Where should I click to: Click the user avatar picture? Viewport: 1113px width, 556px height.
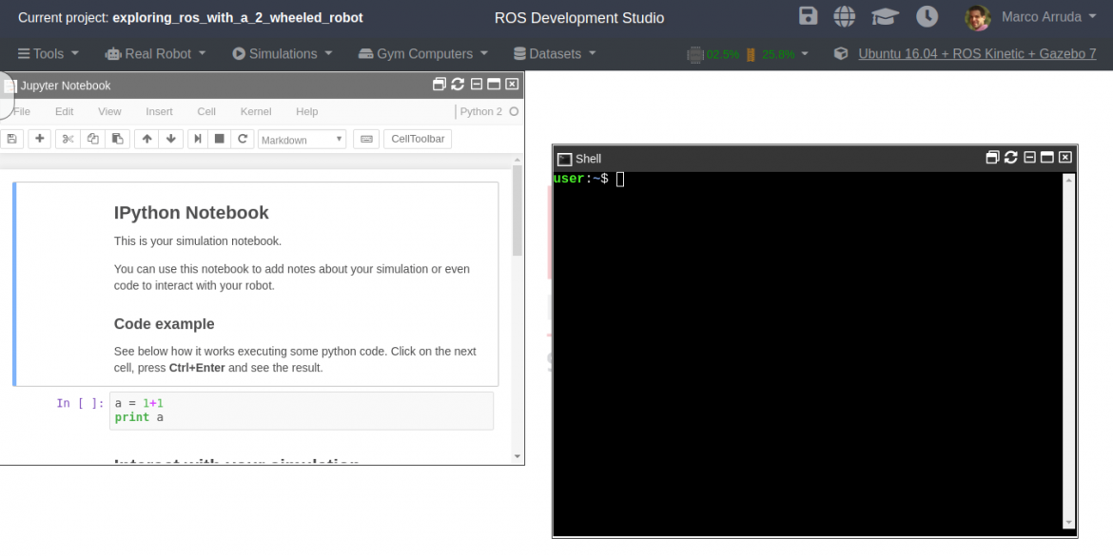pyautogui.click(x=977, y=18)
